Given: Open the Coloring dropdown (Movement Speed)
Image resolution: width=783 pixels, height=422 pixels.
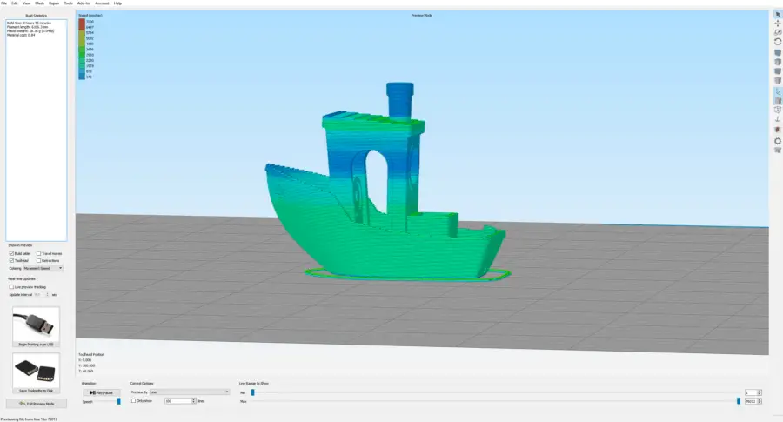Looking at the screenshot, I should click(43, 268).
